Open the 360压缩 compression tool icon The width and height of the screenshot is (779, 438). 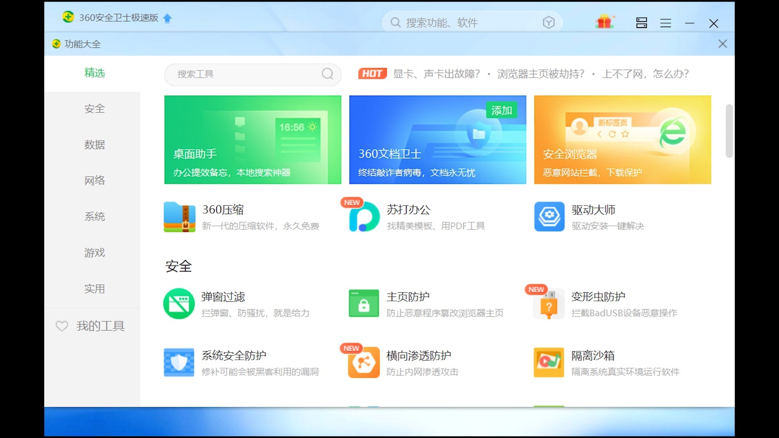pos(179,217)
